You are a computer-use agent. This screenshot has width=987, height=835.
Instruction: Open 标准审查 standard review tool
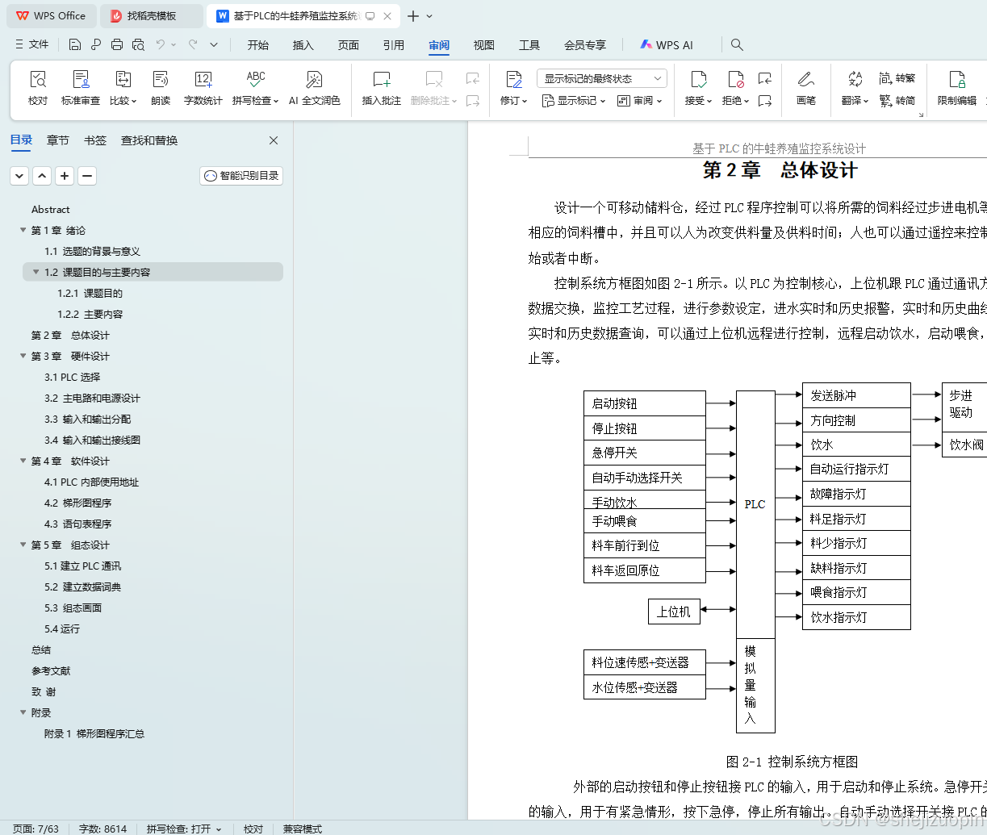point(81,88)
